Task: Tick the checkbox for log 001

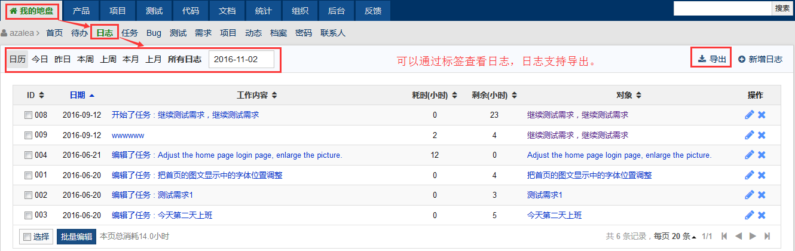Action: (28, 176)
